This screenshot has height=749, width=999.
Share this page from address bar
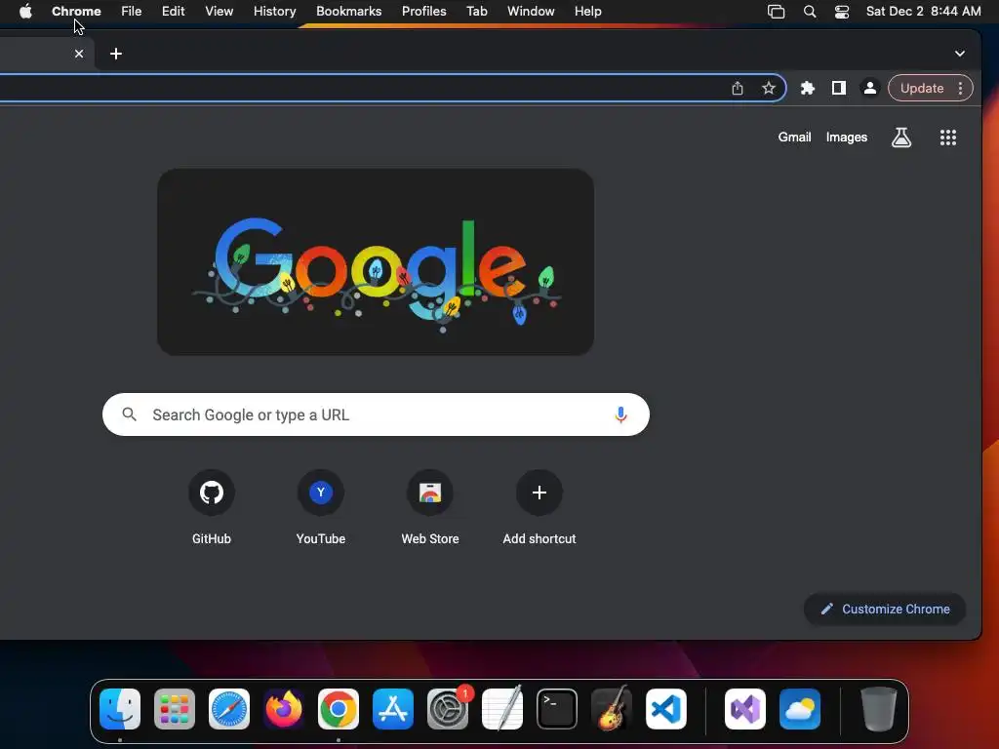coord(738,88)
